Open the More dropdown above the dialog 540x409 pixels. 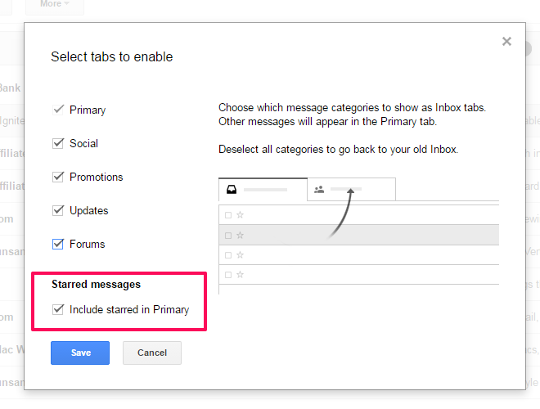click(x=55, y=4)
